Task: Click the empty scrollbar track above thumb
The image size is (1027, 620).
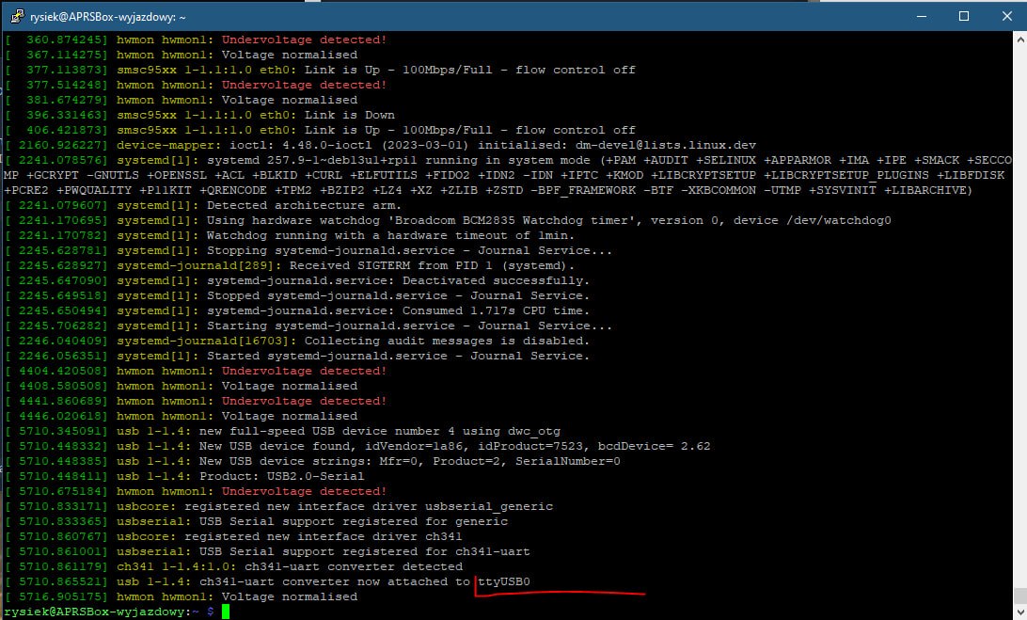Action: 1019,282
